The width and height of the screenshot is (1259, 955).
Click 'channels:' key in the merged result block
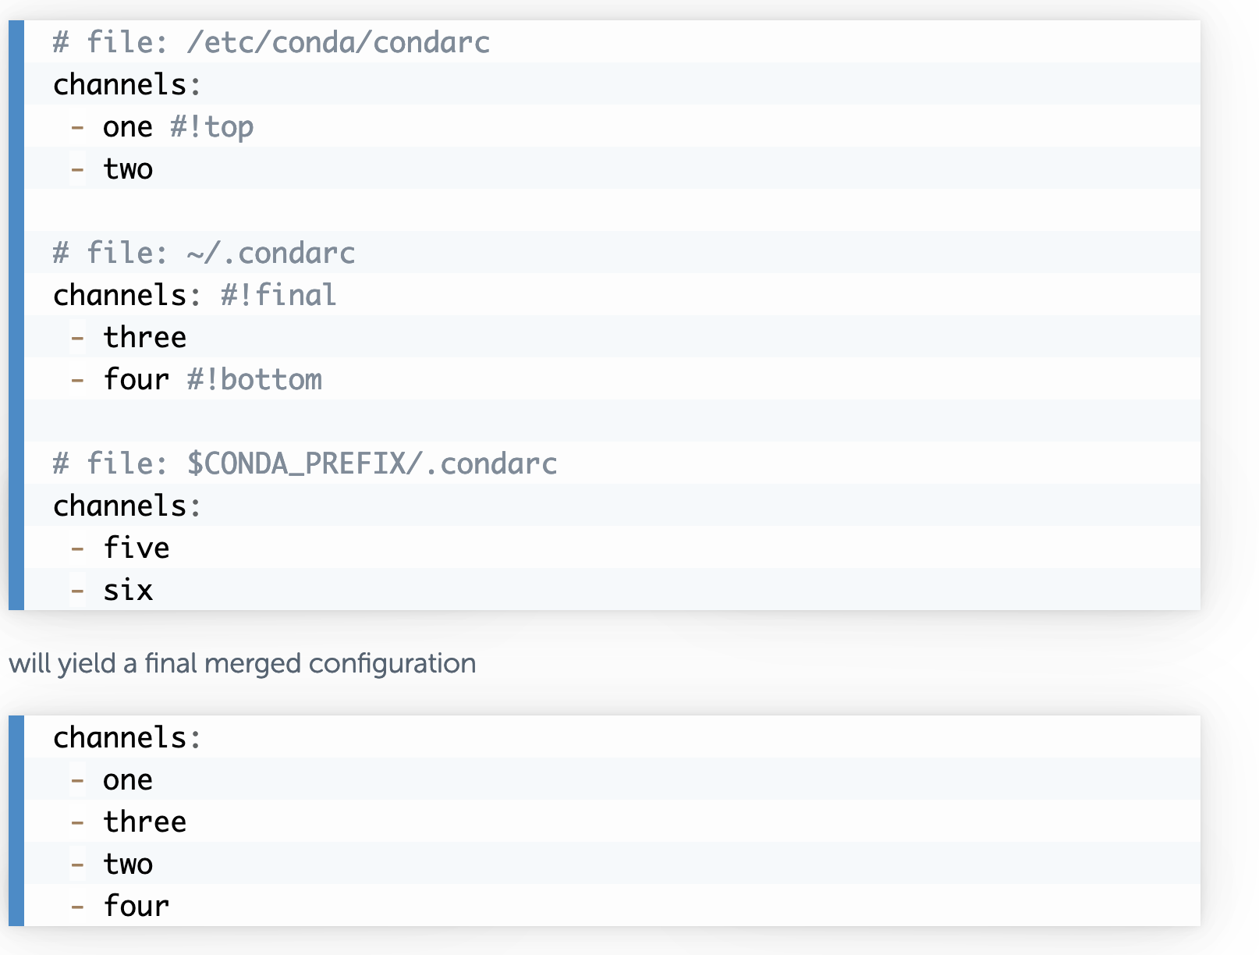[x=128, y=737]
